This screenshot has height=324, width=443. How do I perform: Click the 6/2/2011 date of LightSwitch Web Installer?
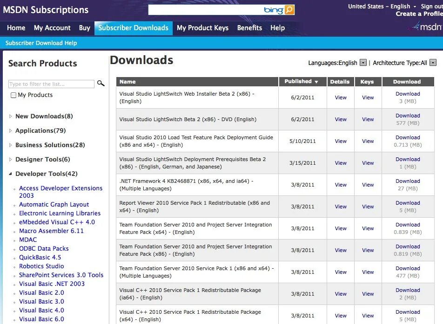[x=302, y=97]
